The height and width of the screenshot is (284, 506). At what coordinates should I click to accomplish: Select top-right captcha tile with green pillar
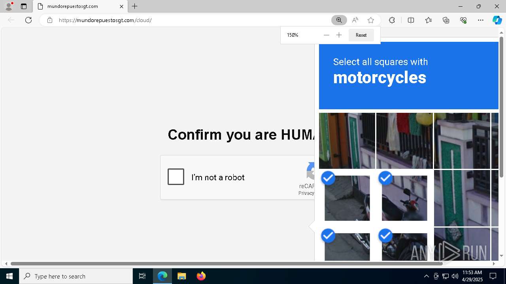point(462,141)
